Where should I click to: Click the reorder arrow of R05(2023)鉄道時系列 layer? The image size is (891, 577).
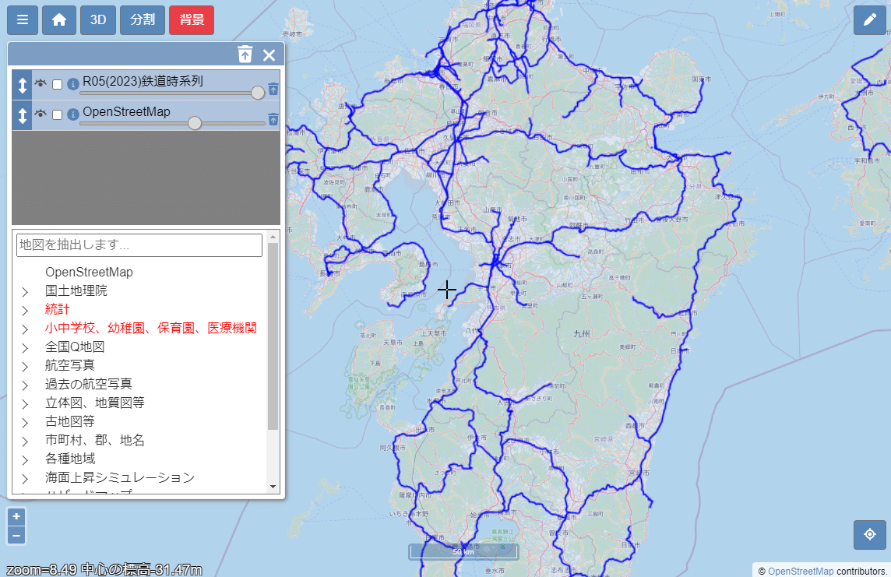[22, 85]
